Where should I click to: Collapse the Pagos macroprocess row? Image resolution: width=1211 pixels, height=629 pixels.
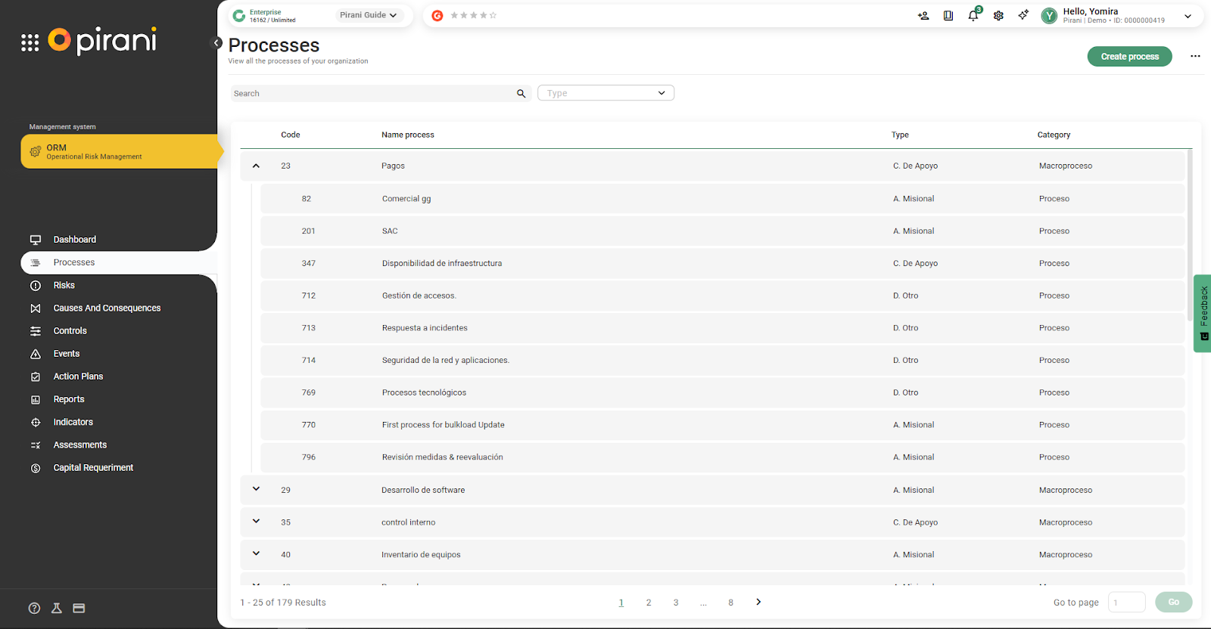(256, 166)
